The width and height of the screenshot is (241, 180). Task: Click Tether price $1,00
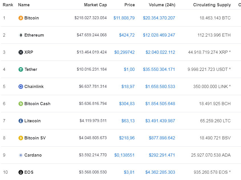129,69
